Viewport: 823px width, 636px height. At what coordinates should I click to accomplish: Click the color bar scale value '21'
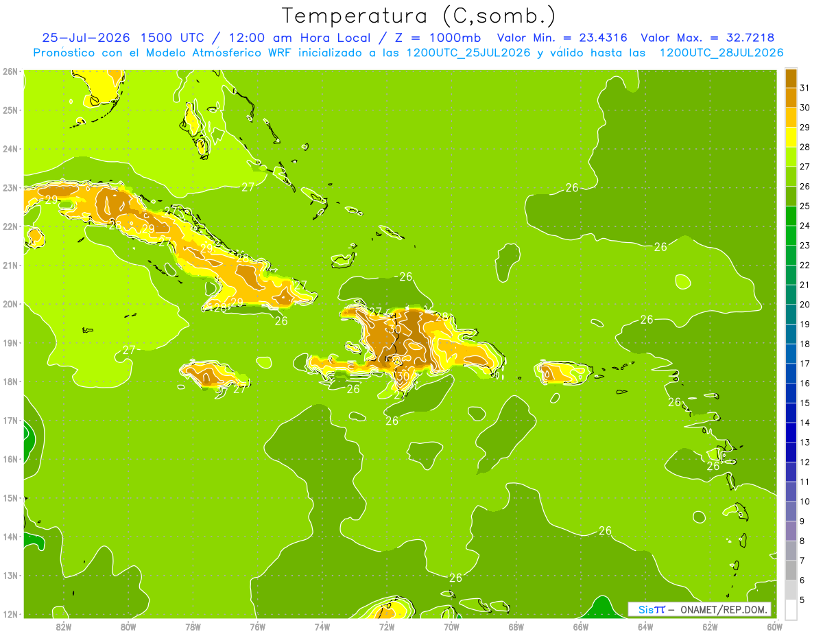805,285
